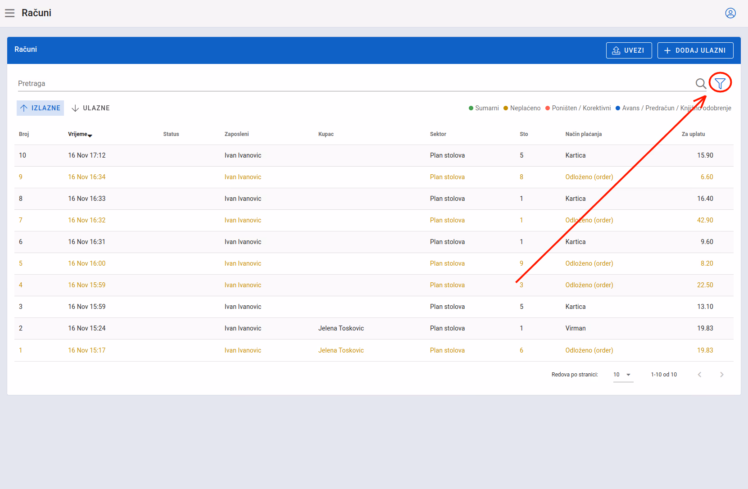The width and height of the screenshot is (748, 489).
Task: Open the filter funnel icon
Action: pos(720,83)
